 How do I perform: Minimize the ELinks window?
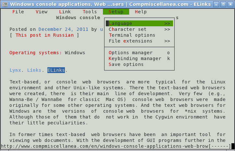(216, 4)
